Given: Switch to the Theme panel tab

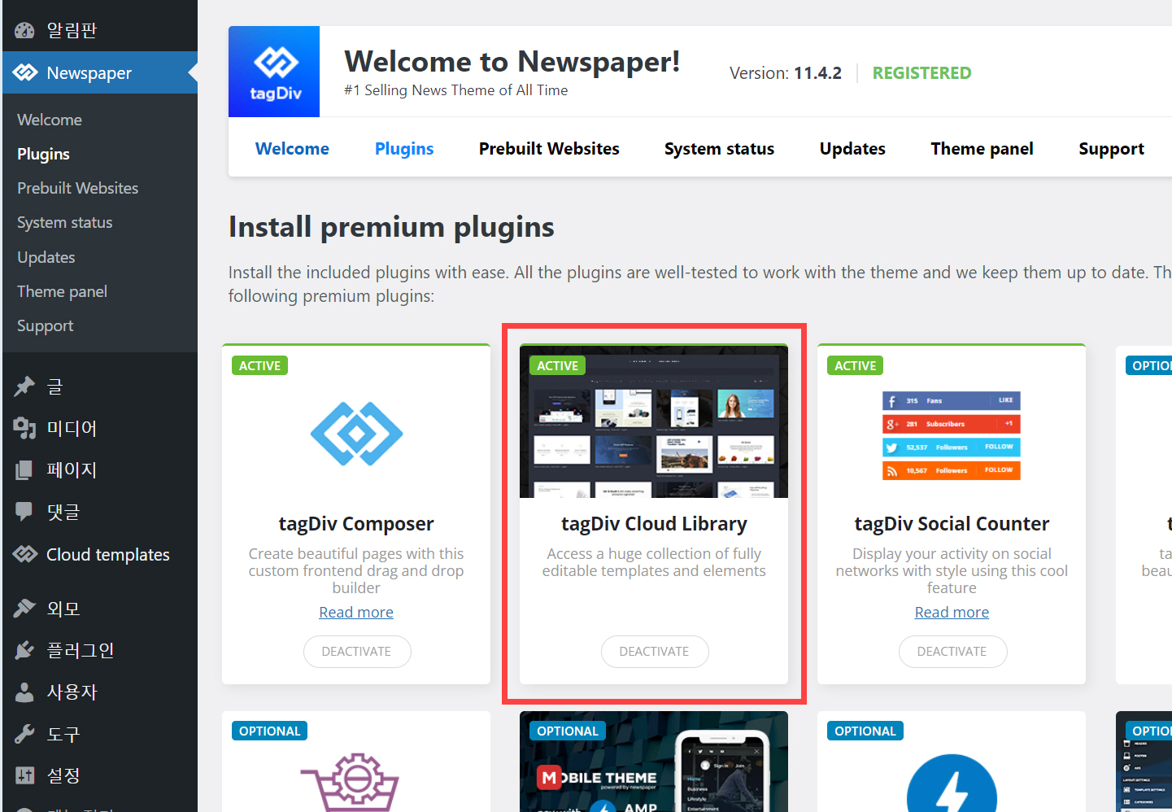Looking at the screenshot, I should click(982, 149).
